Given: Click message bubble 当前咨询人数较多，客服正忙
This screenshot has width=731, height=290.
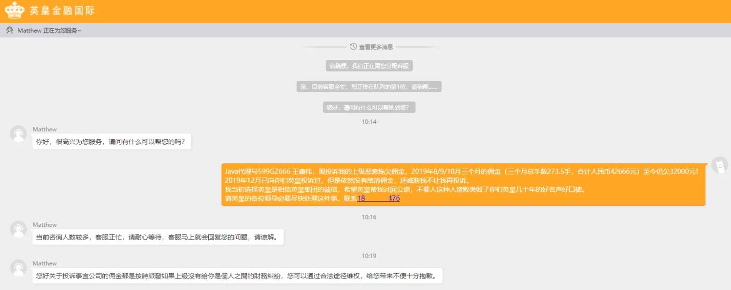Looking at the screenshot, I should pos(158,237).
